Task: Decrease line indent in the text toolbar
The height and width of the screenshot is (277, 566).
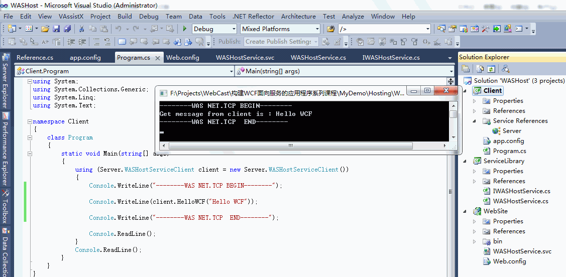Action: pos(71,42)
